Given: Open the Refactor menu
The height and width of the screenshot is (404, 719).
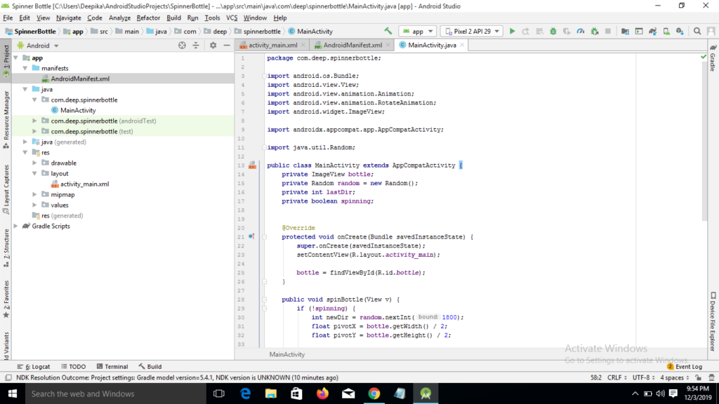Looking at the screenshot, I should pos(148,18).
